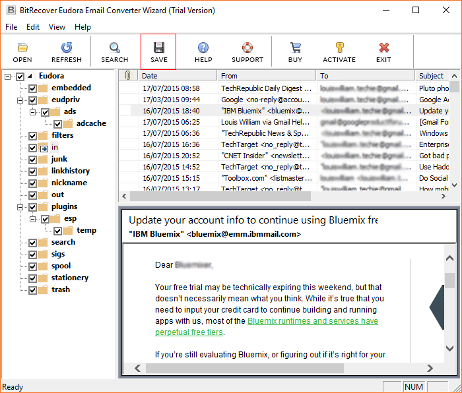
Task: Click the ACTIVATE key icon
Action: point(339,47)
